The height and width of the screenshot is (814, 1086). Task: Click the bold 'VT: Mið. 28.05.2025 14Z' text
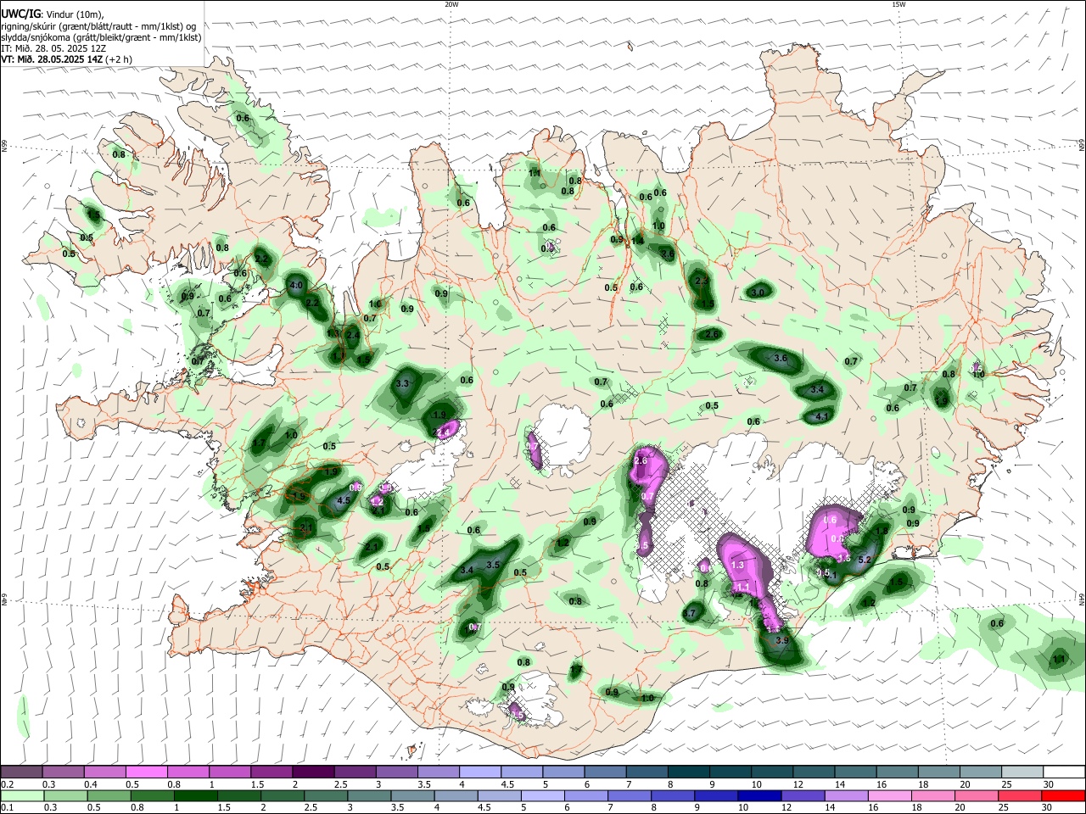52,59
